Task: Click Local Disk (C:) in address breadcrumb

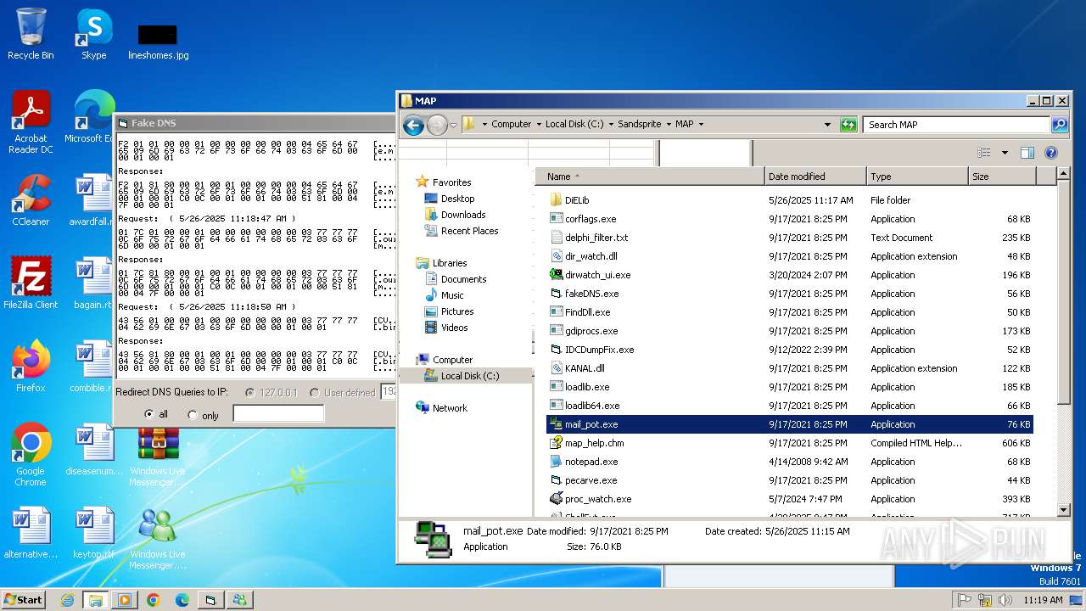Action: point(574,124)
